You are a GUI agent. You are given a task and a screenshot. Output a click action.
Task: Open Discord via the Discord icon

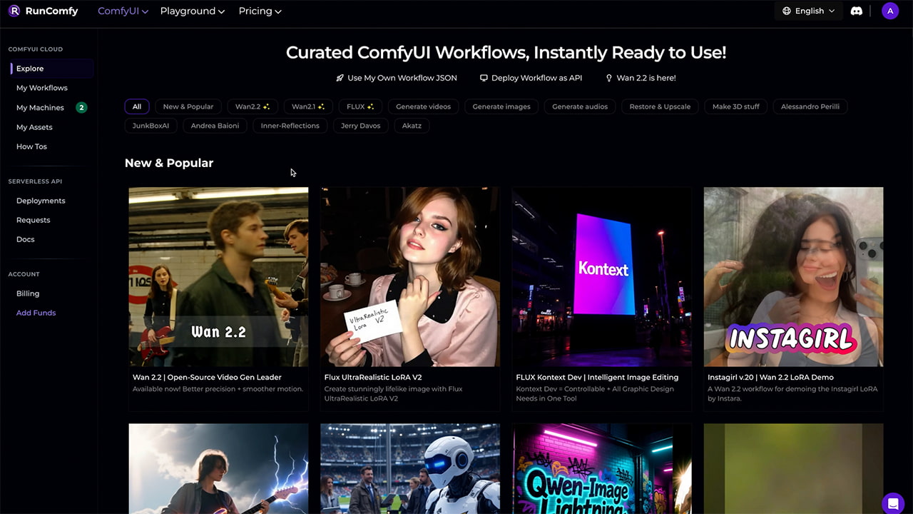click(857, 11)
